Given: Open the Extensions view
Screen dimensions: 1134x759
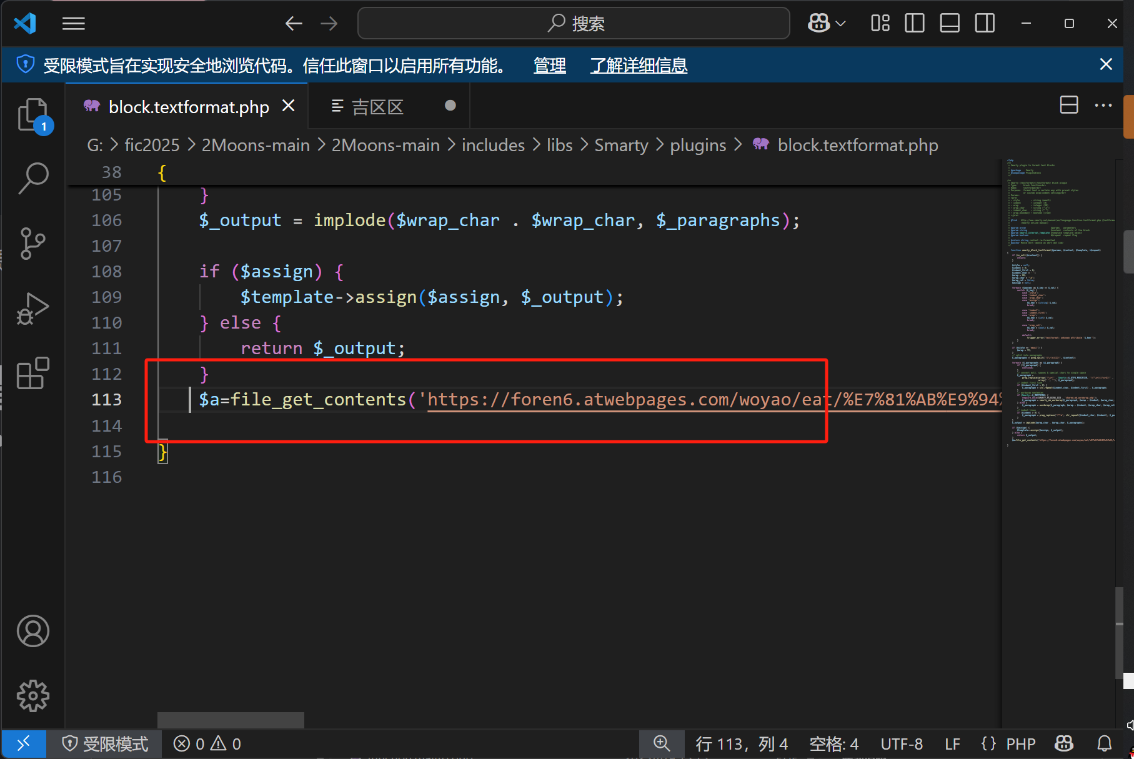Looking at the screenshot, I should click(33, 374).
